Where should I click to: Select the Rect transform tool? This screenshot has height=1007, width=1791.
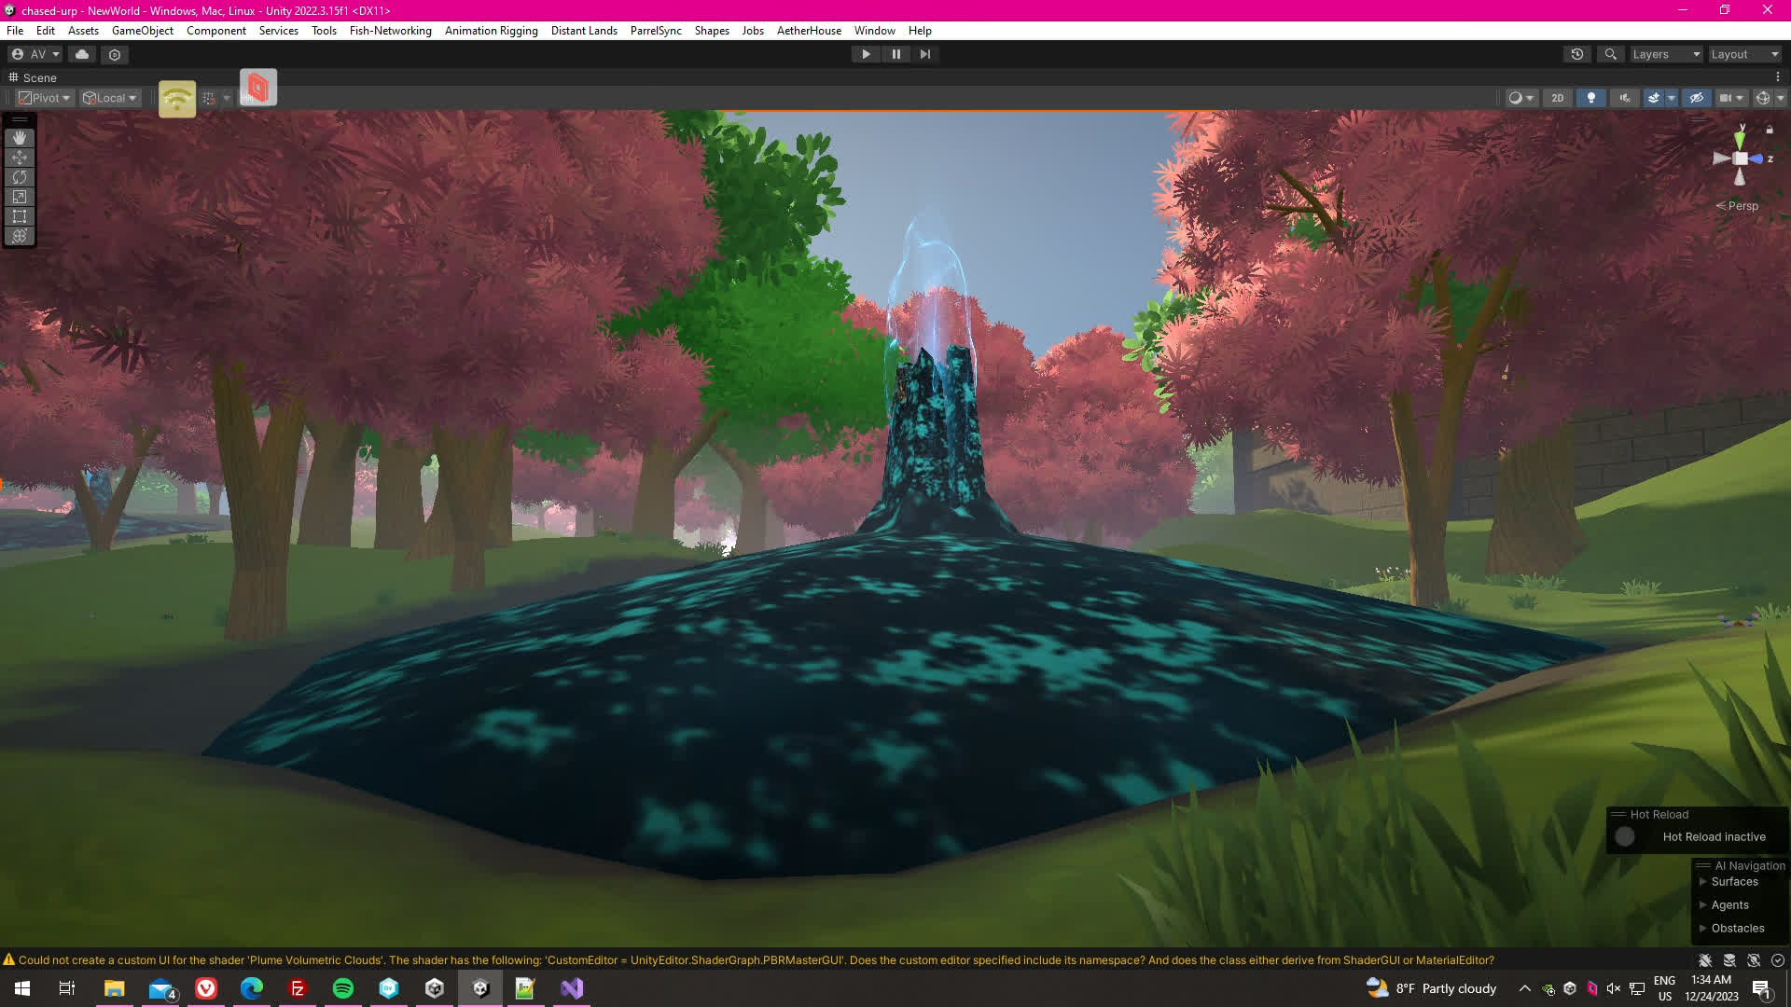coord(20,216)
